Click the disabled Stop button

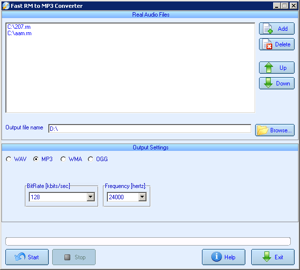pyautogui.click(x=74, y=257)
